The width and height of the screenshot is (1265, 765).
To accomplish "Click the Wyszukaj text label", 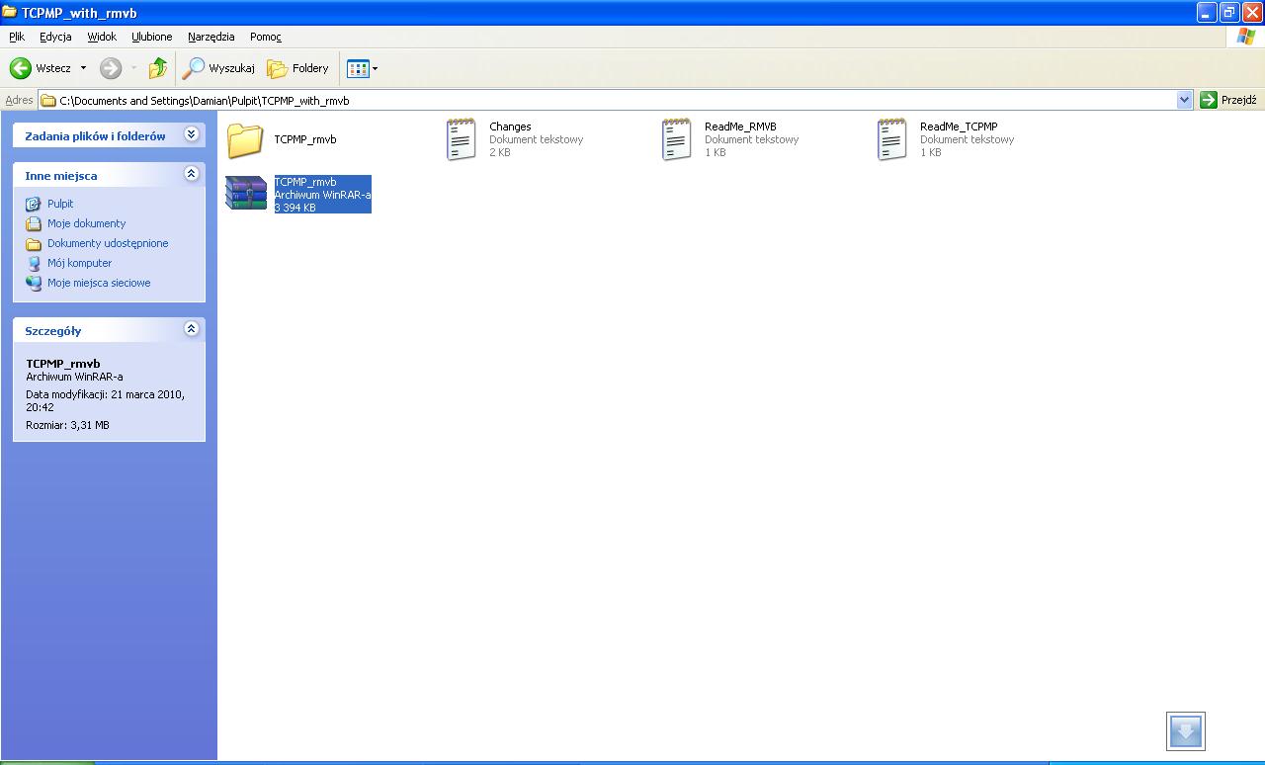I will tap(232, 68).
